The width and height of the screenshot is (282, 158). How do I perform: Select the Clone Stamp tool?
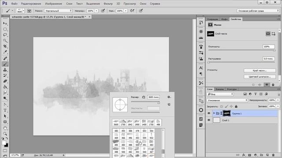coord(5,70)
